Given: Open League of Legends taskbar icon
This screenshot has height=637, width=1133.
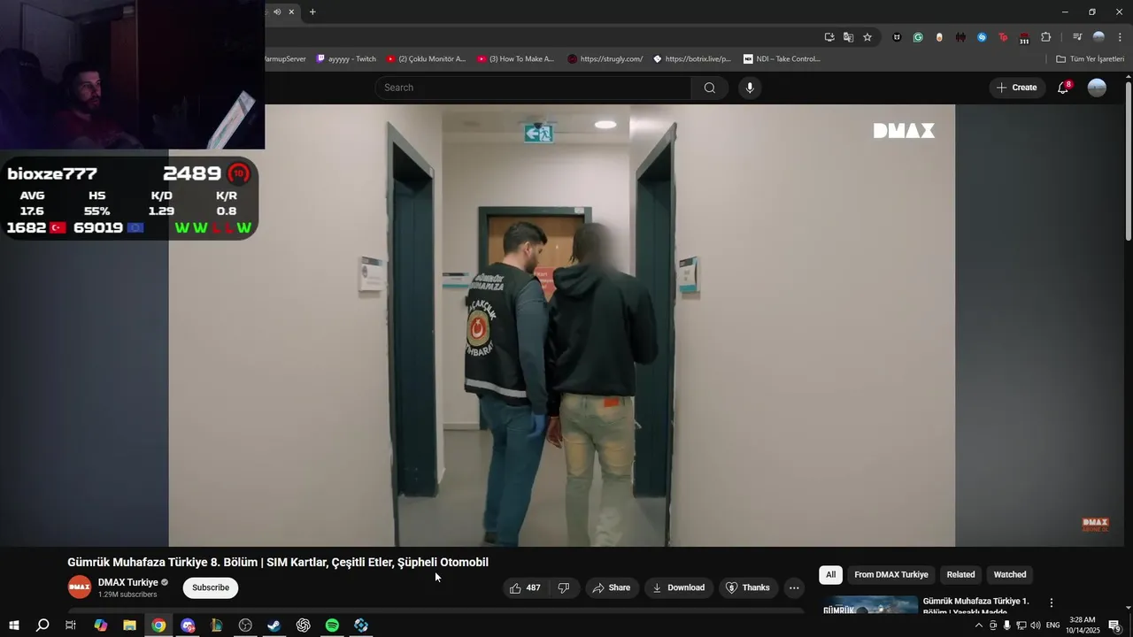Looking at the screenshot, I should pos(216,625).
